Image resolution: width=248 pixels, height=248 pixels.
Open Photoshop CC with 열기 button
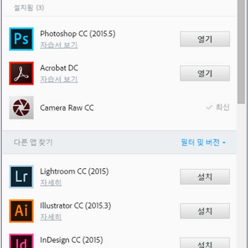click(x=205, y=39)
